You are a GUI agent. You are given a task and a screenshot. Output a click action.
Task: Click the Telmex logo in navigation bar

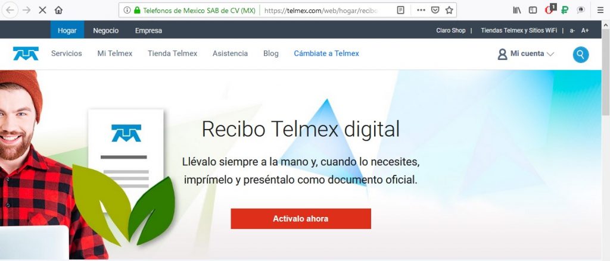click(26, 54)
